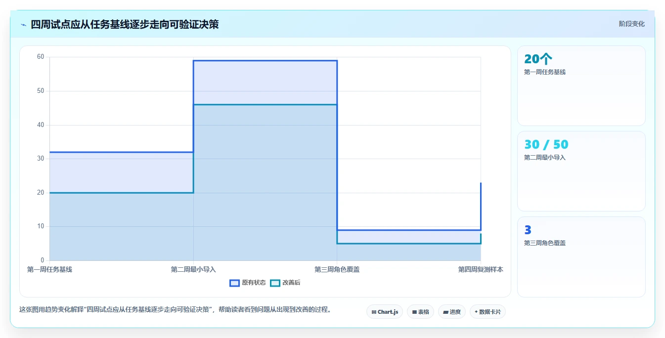665x338 pixels.
Task: Open the 30 / 50 第二周最小导入 card
Action: pyautogui.click(x=581, y=171)
